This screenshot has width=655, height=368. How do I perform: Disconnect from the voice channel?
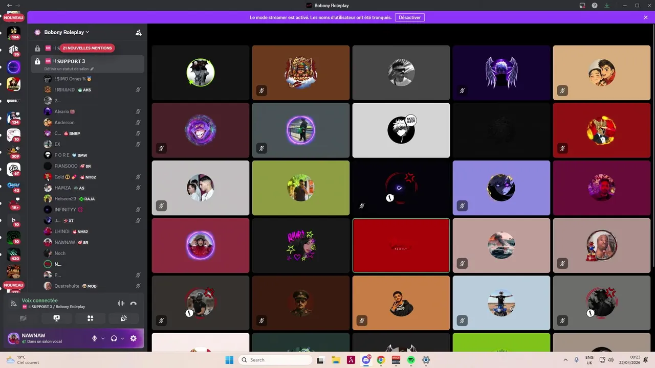pos(133,303)
